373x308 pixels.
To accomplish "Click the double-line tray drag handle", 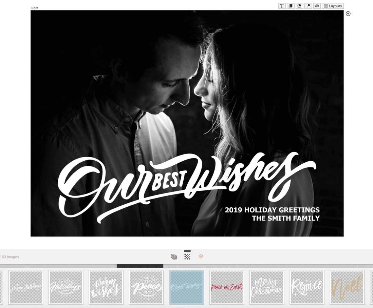I will pos(187,251).
